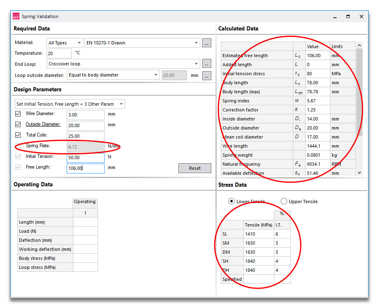
Task: Minimize the Spring Validation window
Action: tap(335, 16)
